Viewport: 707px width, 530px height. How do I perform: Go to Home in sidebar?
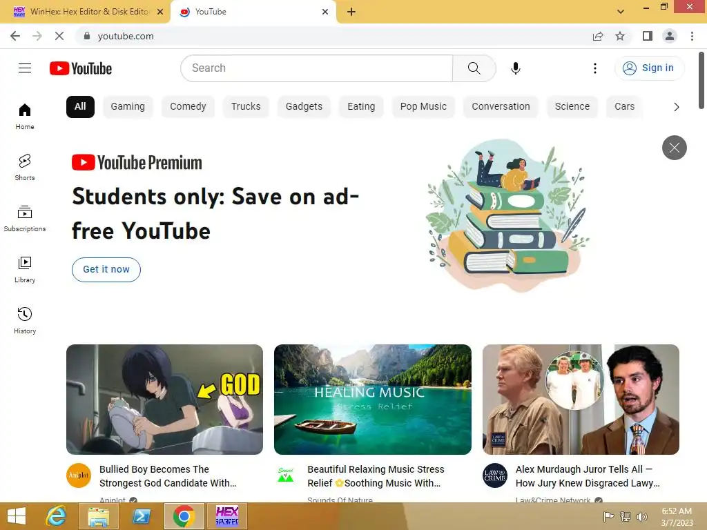pyautogui.click(x=25, y=116)
